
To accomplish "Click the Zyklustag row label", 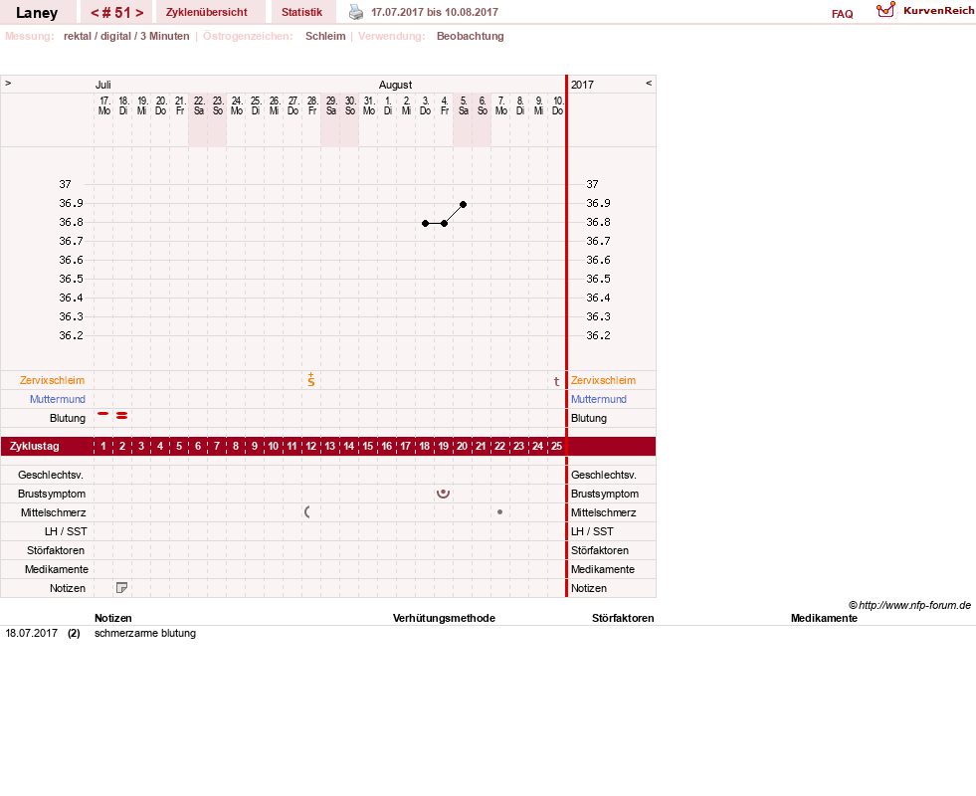I will [x=35, y=446].
